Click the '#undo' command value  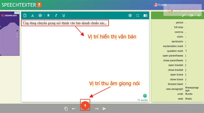[x=189, y=94]
